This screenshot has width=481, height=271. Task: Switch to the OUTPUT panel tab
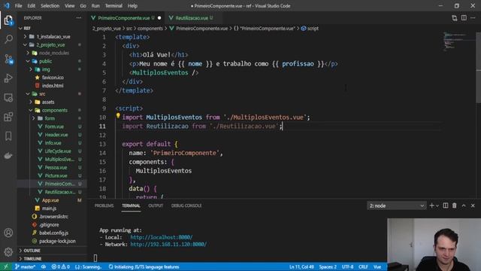point(156,206)
